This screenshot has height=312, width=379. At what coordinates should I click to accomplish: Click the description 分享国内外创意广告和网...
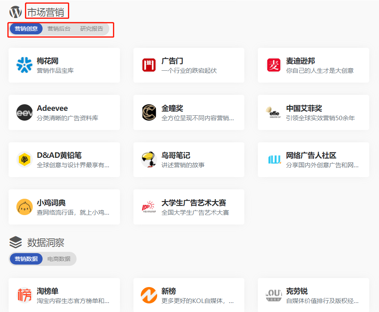(x=322, y=165)
